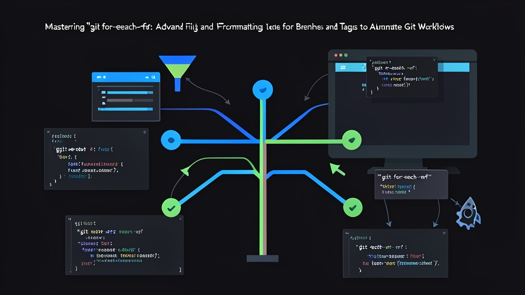Click the corner icon of the bottom-right code panel
The image size is (525, 295).
(x=444, y=233)
